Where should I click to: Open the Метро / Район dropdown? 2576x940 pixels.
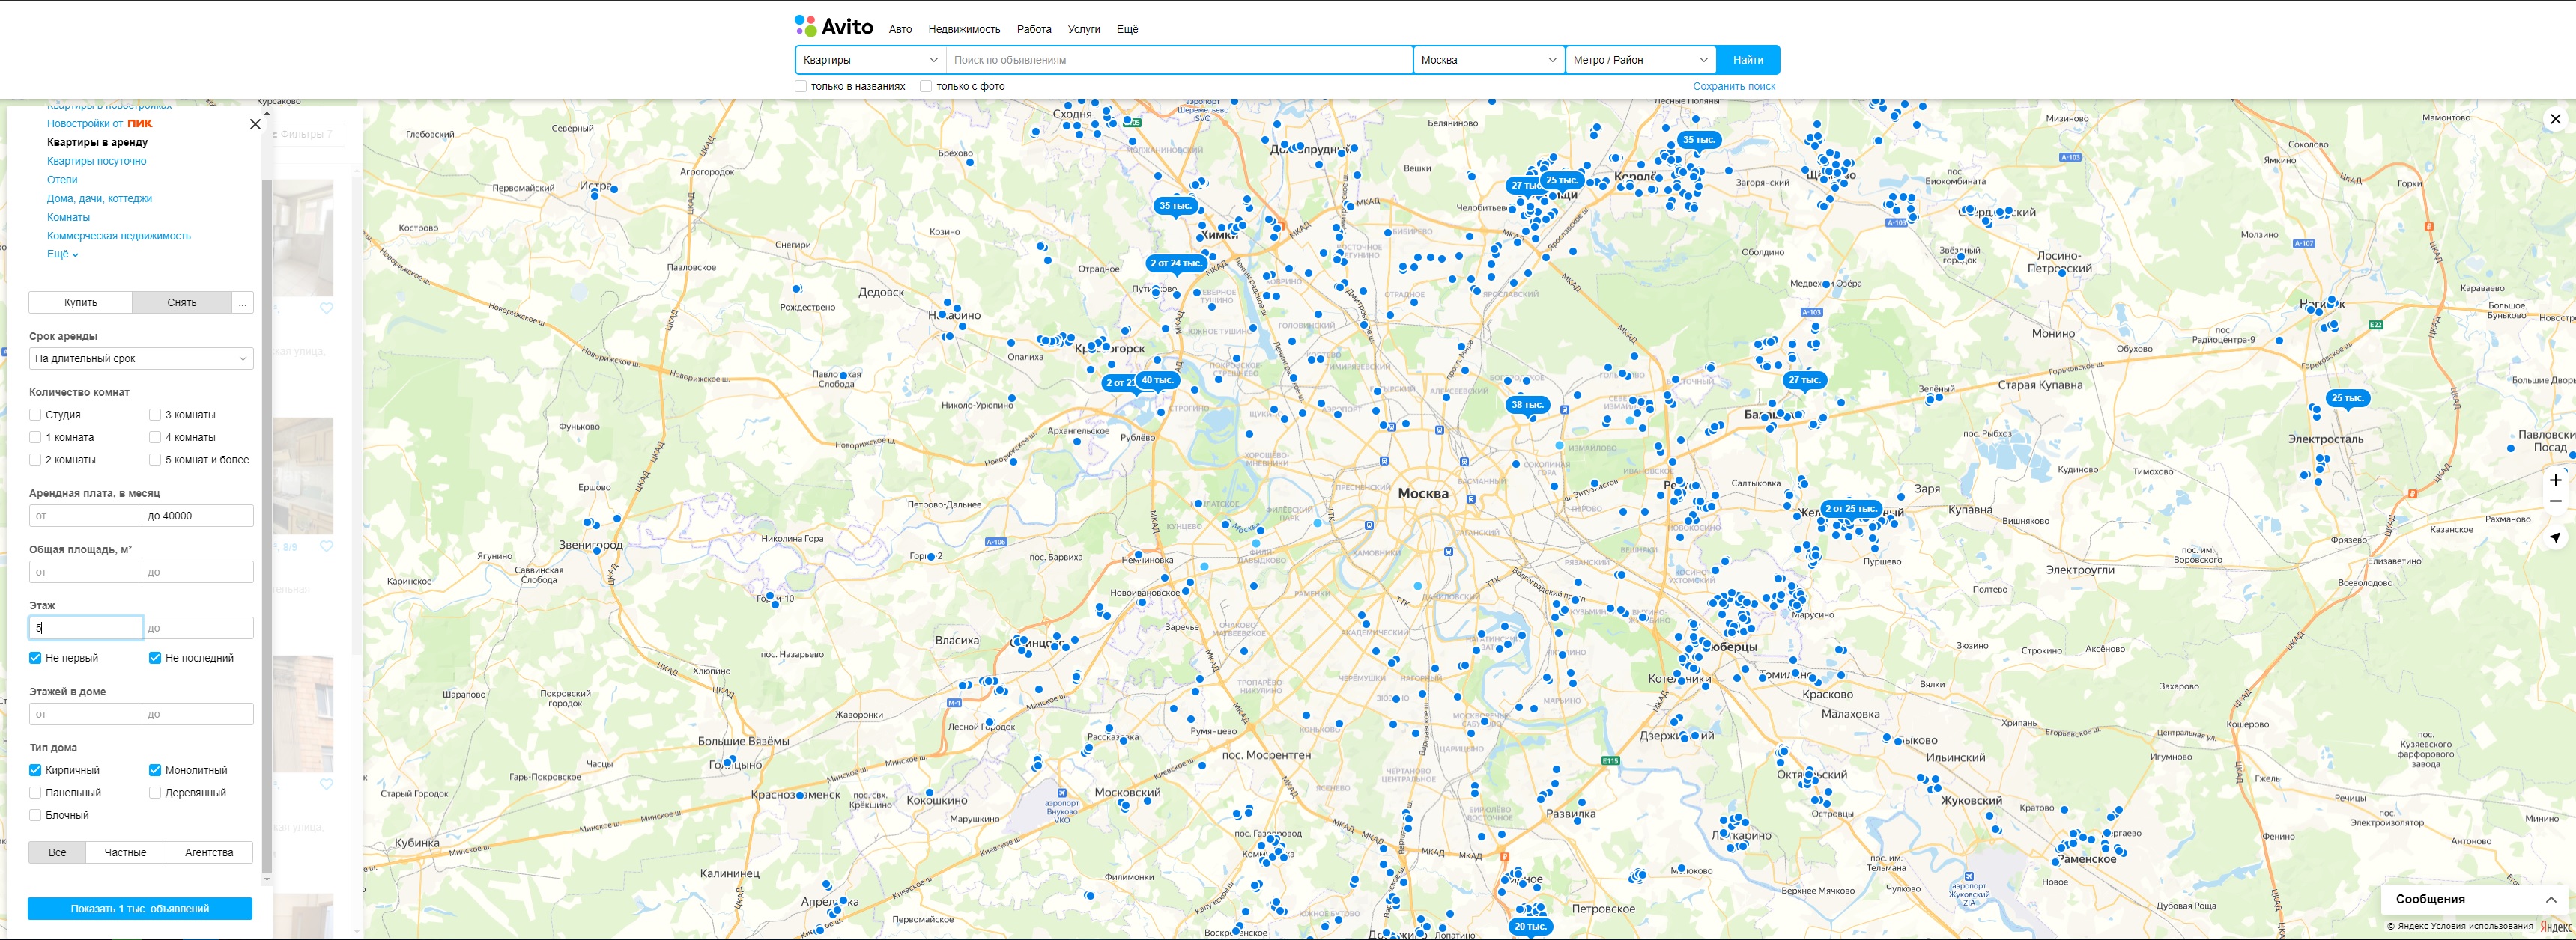click(x=1640, y=60)
